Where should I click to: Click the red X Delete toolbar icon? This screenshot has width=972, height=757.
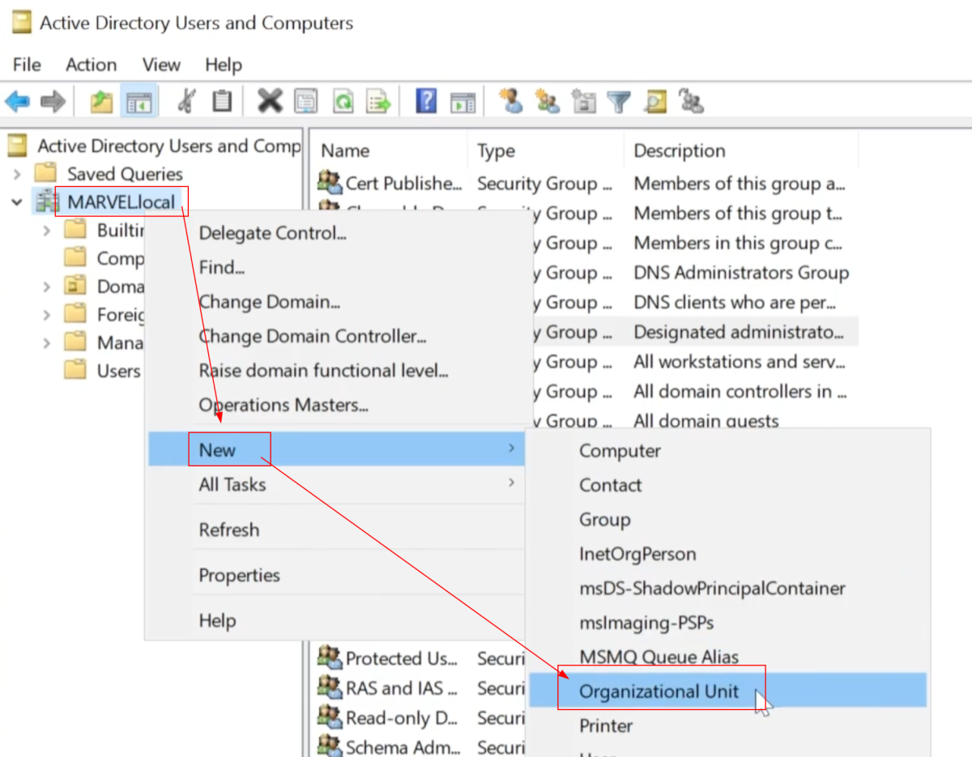(270, 101)
